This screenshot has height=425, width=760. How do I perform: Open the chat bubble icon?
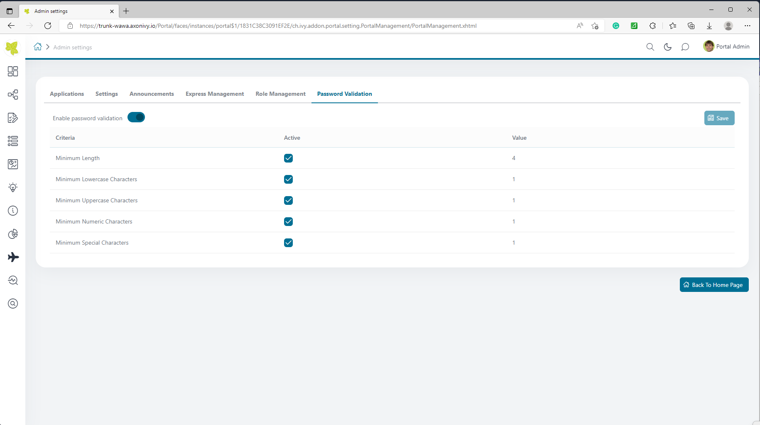pos(685,47)
